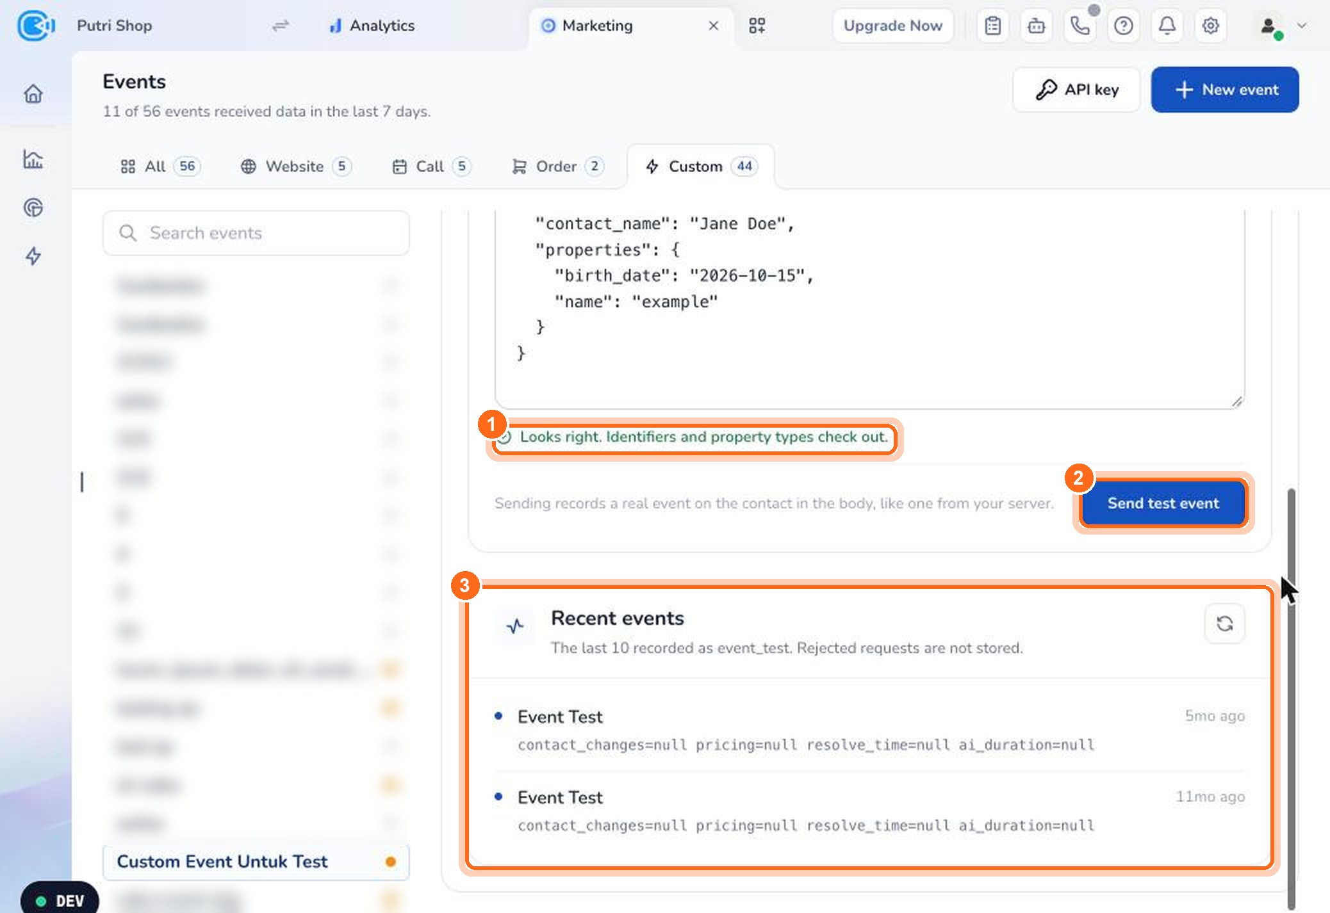Click the app logo at top left
This screenshot has height=913, width=1330.
click(x=36, y=26)
